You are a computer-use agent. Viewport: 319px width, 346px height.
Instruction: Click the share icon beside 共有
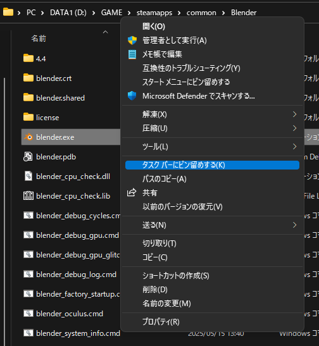[x=132, y=192]
